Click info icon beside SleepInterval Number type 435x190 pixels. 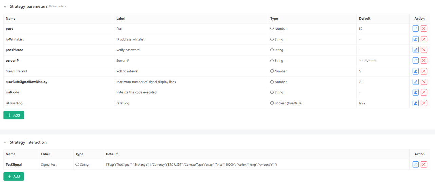[x=272, y=71]
